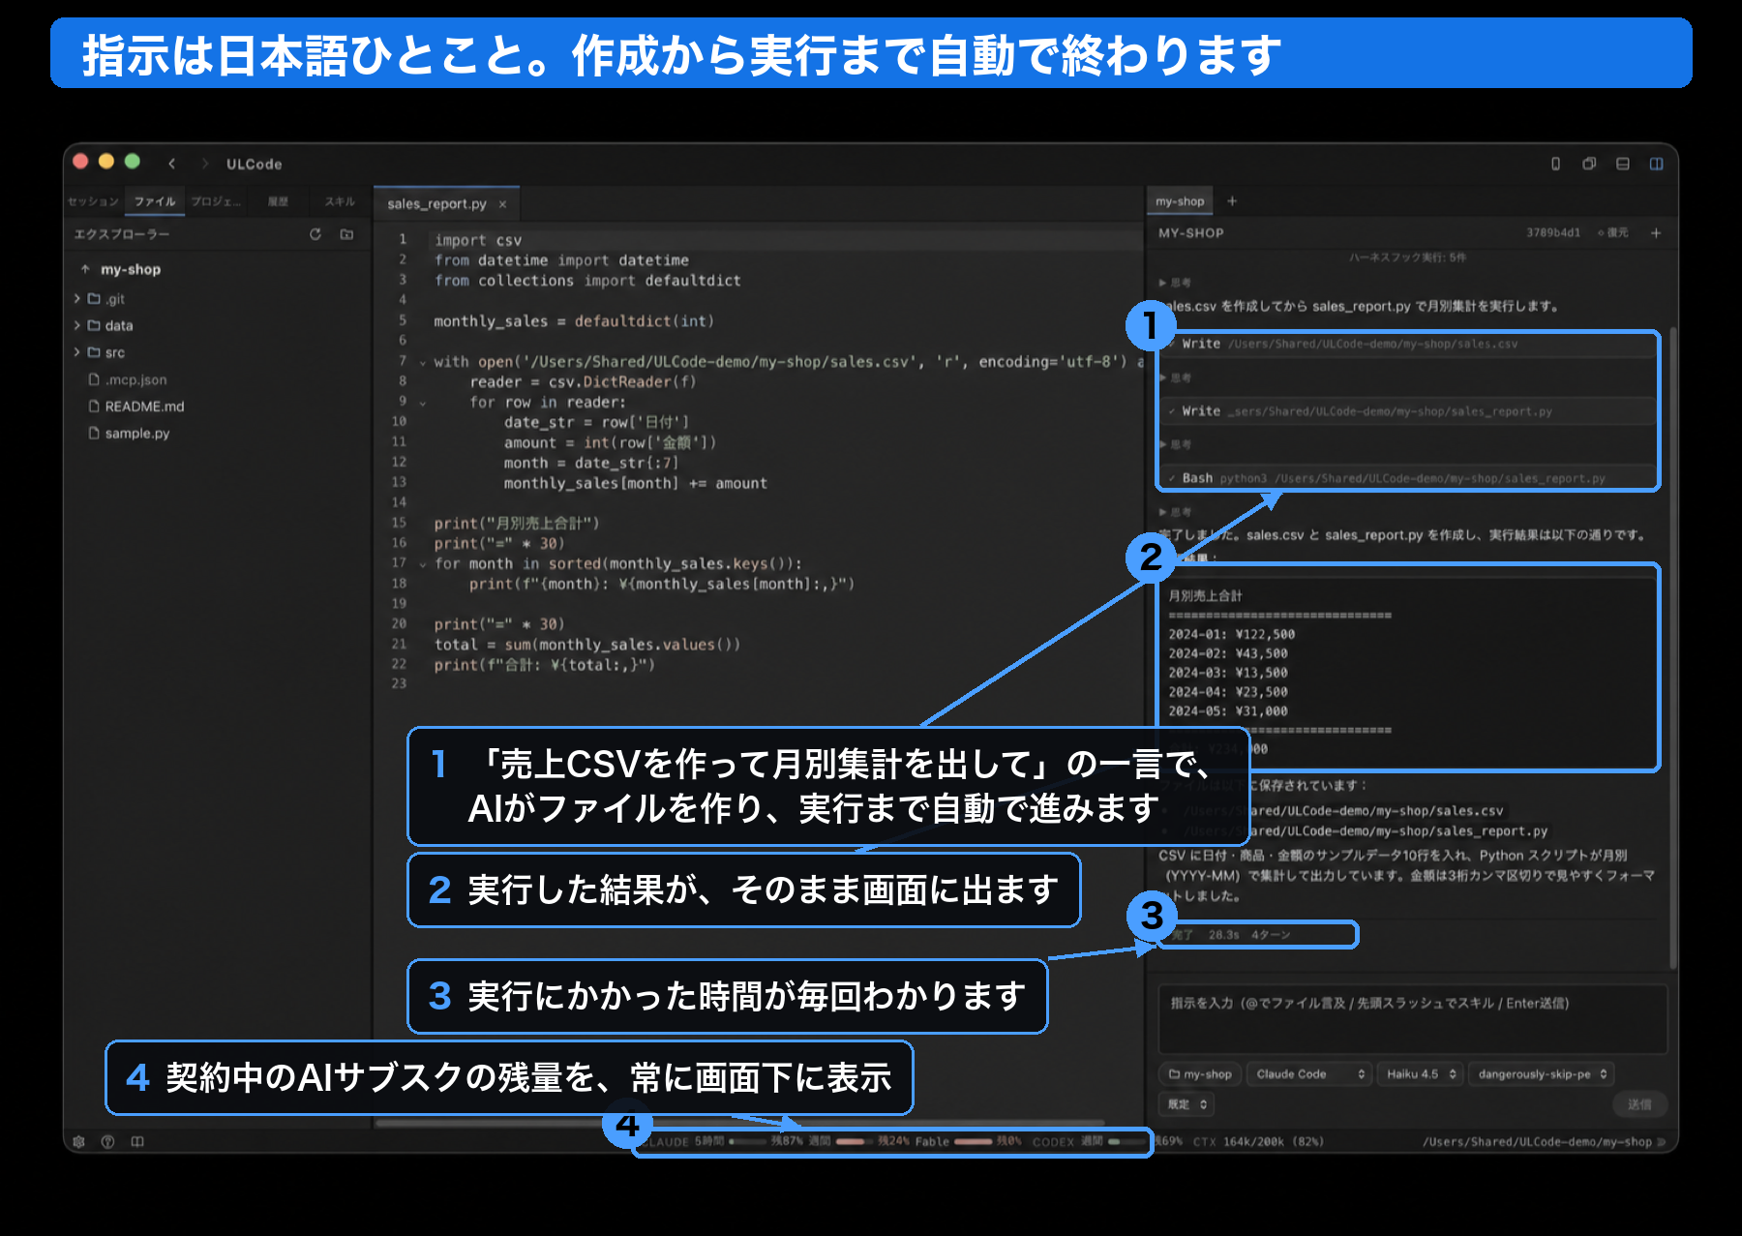Open the dangerously-skip-pe permission dropdown
The image size is (1742, 1236).
pos(1542,1074)
